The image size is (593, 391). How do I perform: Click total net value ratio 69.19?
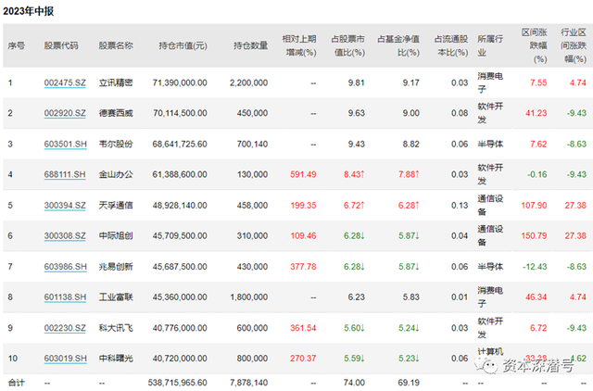[x=409, y=383]
